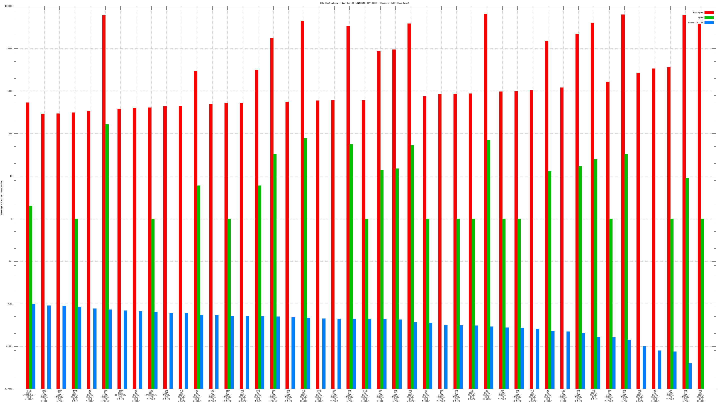This screenshot has width=720, height=405.
Task: Click the '11@ 3.list.dnswl.org 1 hop' x-axis label
Action: click(x=563, y=396)
